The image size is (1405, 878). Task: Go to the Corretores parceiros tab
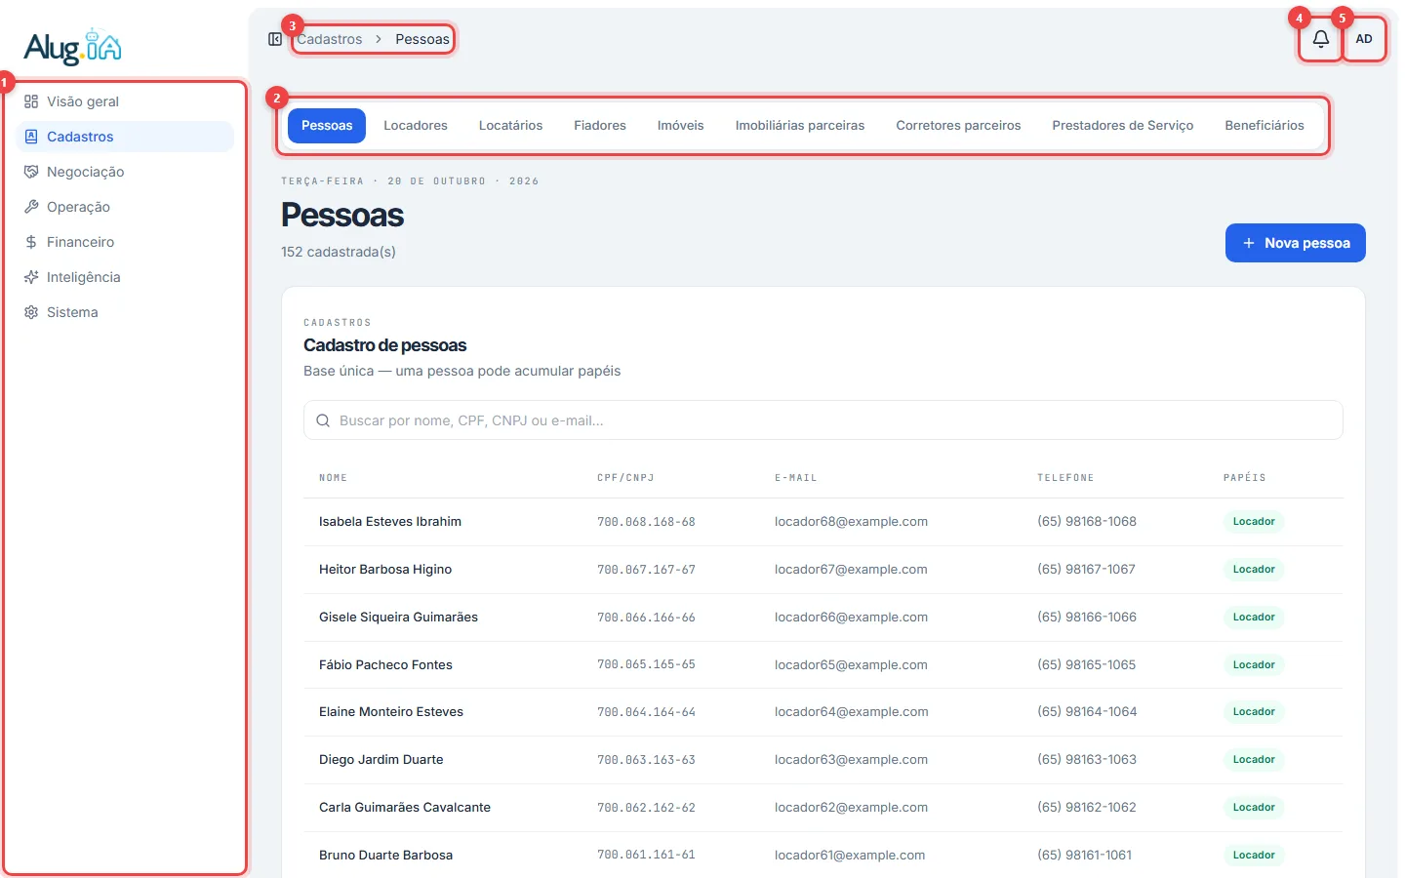coord(958,126)
